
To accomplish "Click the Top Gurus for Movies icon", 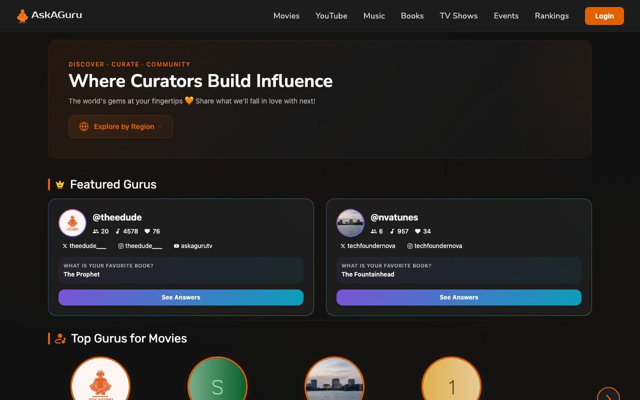I will (60, 339).
